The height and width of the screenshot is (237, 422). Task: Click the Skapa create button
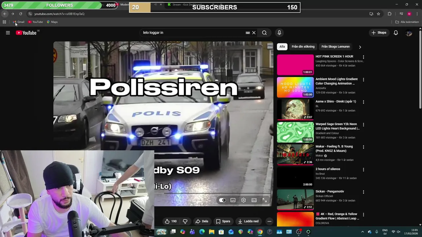[379, 33]
